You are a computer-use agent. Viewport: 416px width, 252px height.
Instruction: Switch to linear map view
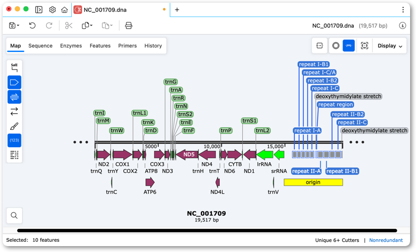348,46
